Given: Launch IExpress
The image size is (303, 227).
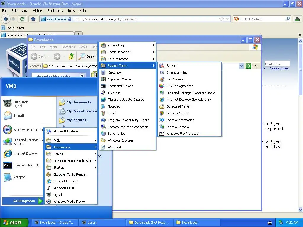Looking at the screenshot, I should (x=128, y=93).
